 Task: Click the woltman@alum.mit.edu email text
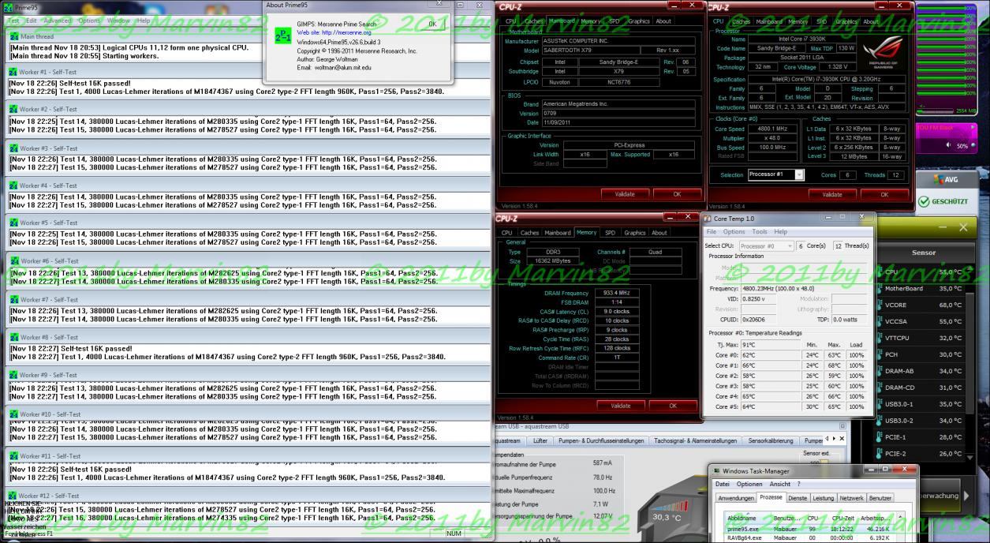point(342,68)
